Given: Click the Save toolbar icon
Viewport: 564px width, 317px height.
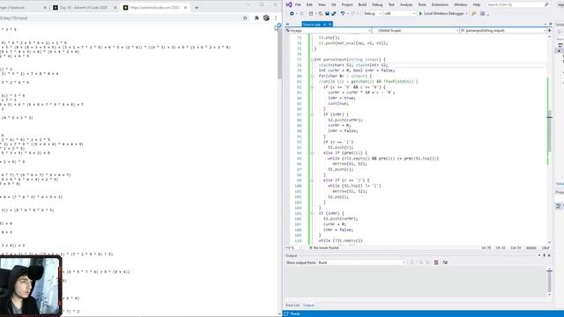Looking at the screenshot, I should (x=327, y=13).
